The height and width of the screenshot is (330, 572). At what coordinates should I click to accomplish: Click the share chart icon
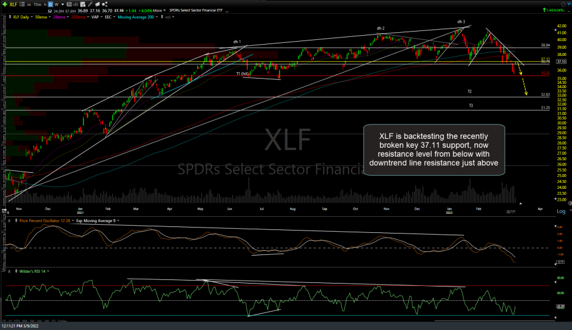point(105,4)
